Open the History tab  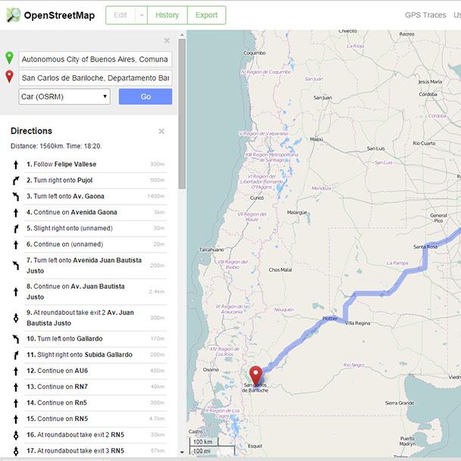tap(167, 15)
